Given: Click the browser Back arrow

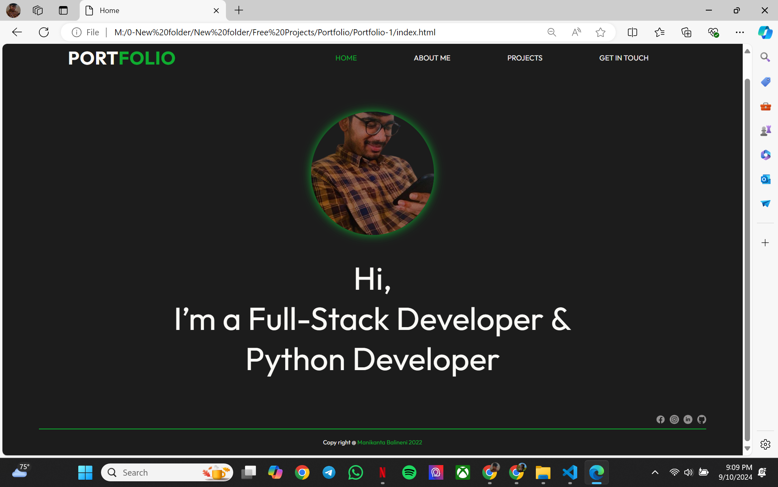Looking at the screenshot, I should [x=17, y=32].
